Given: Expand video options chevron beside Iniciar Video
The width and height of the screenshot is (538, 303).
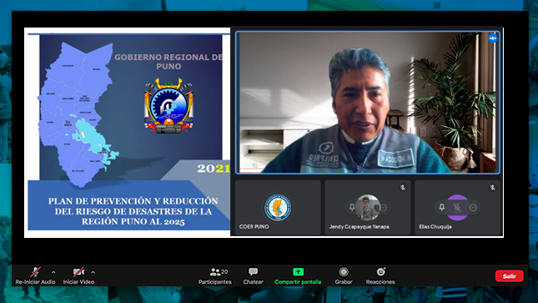Looking at the screenshot, I should point(93,272).
